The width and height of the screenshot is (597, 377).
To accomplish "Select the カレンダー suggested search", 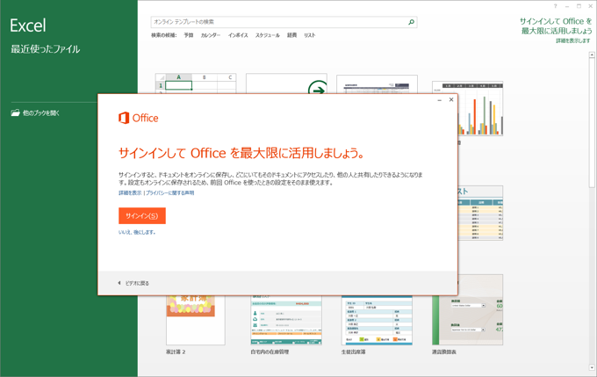I will [x=211, y=35].
